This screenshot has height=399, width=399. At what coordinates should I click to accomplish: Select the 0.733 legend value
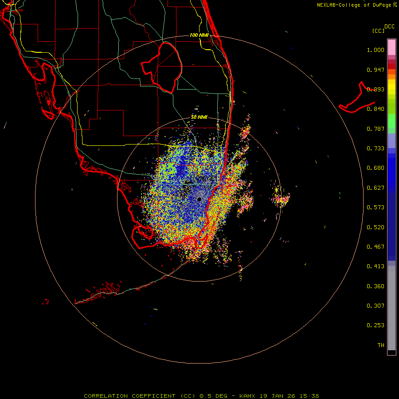(376, 149)
